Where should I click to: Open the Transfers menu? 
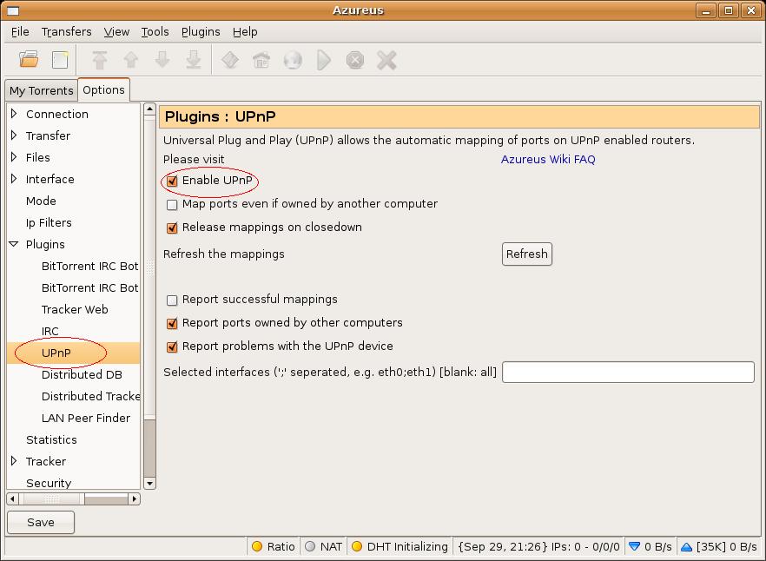point(66,32)
